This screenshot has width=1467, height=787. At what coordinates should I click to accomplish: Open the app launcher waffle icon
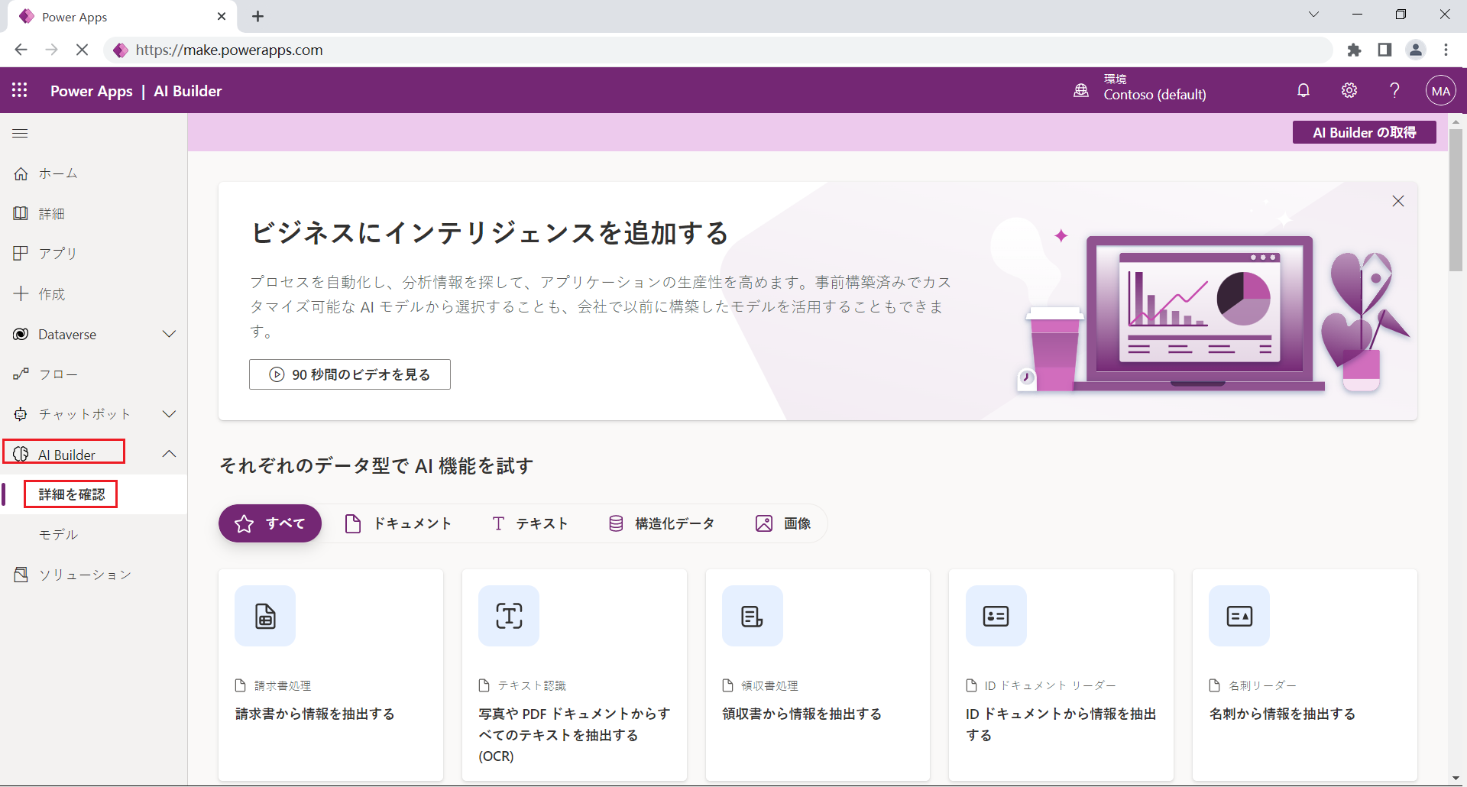click(x=20, y=90)
